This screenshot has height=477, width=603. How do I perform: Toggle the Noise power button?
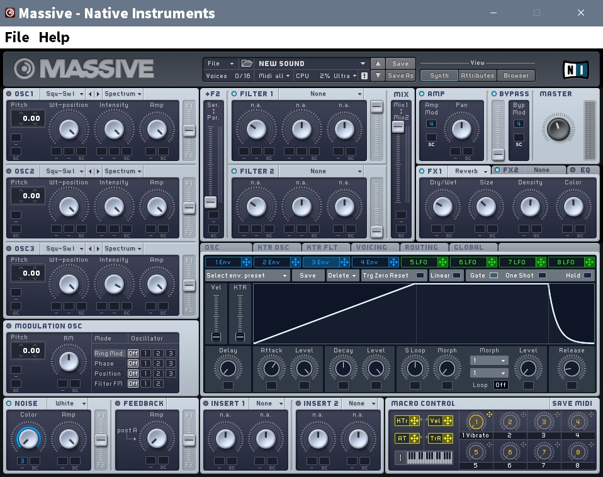point(9,403)
